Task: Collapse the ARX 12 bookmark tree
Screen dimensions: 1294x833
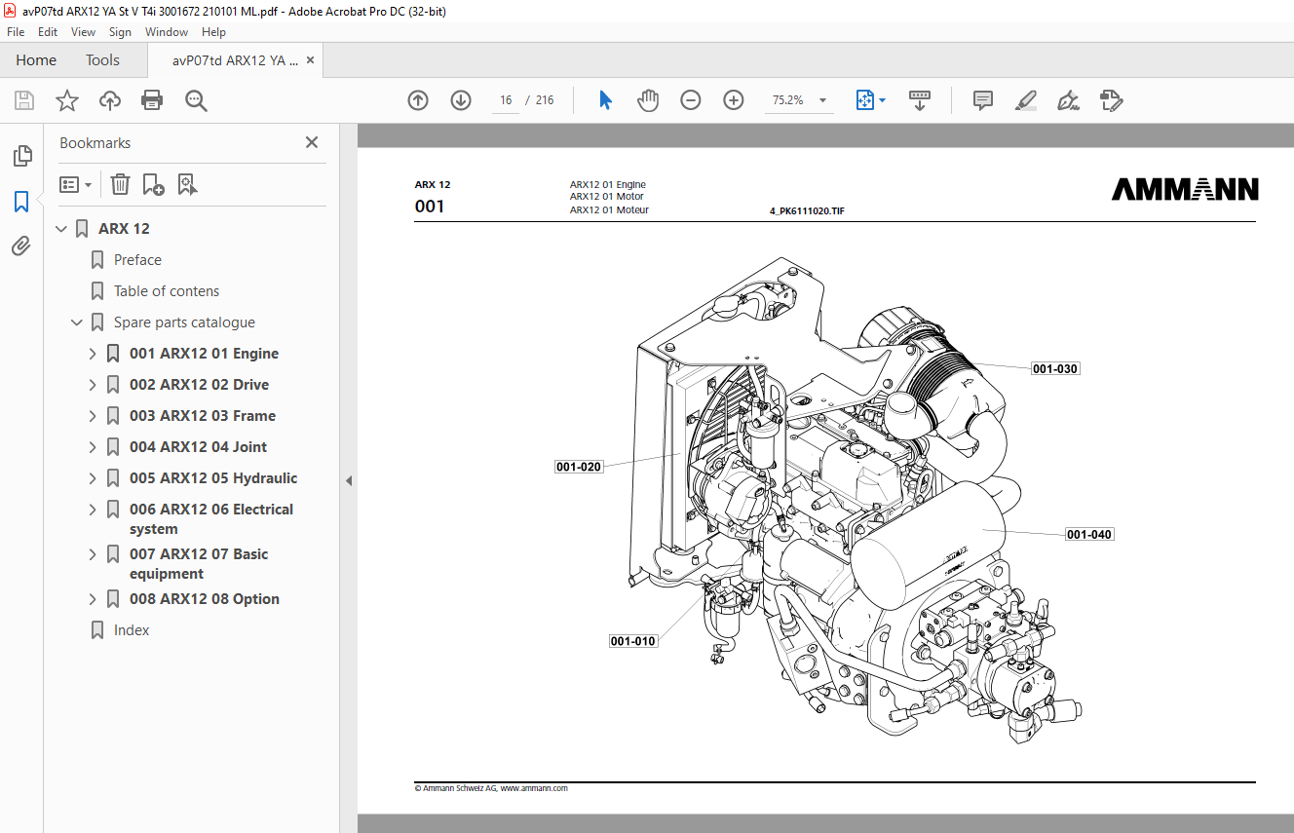Action: (62, 229)
